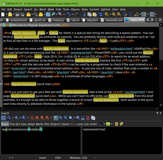Click the count matches 123 magnifier icon
The image size is (163, 160).
click(83, 118)
